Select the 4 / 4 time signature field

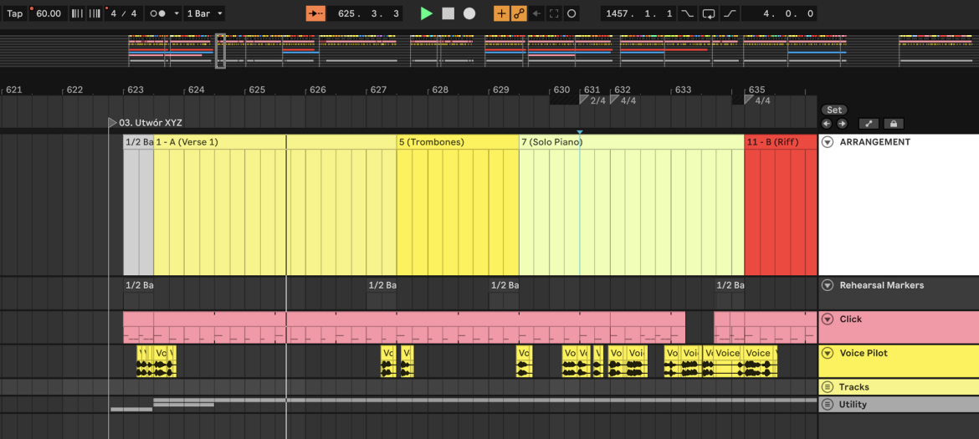(123, 13)
